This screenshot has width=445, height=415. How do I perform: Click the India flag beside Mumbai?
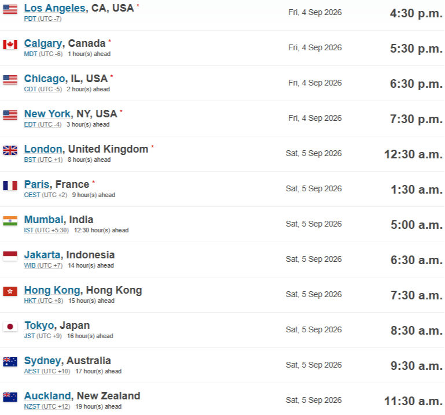[10, 221]
